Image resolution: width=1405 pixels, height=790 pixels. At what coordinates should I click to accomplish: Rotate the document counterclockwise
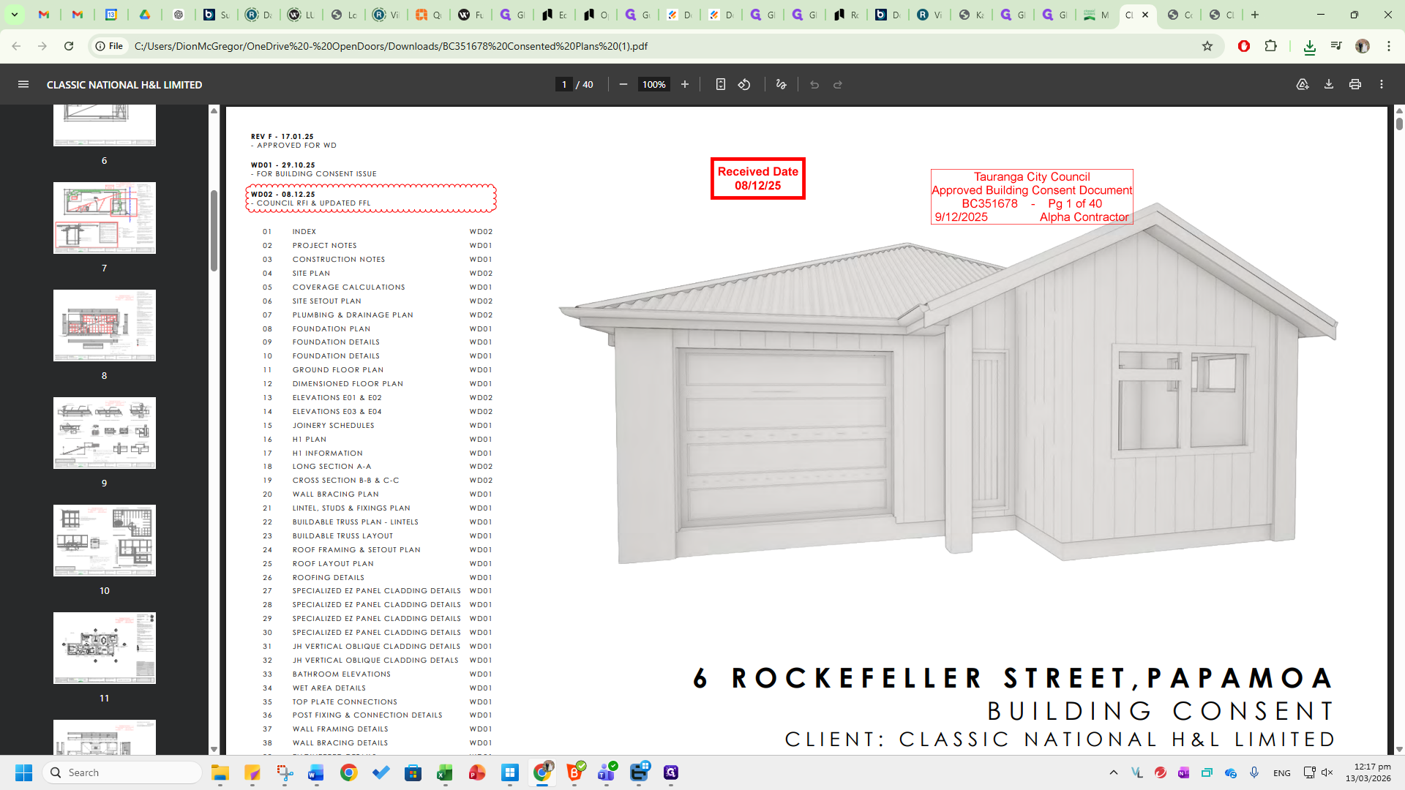click(744, 85)
